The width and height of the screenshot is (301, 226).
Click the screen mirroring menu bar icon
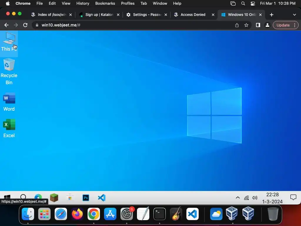(x=233, y=3)
